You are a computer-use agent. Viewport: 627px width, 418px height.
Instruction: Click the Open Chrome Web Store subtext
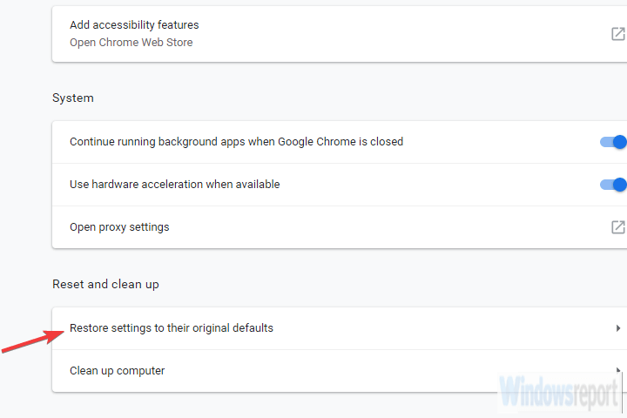(131, 42)
